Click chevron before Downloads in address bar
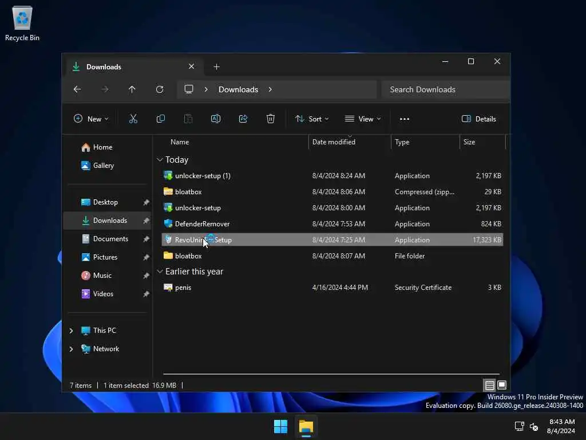Image resolution: width=586 pixels, height=440 pixels. pyautogui.click(x=206, y=89)
